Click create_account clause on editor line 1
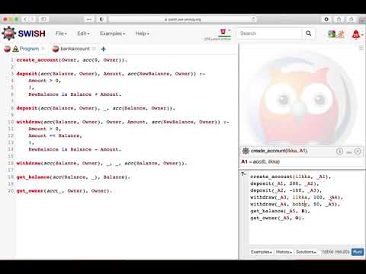 click(72, 60)
